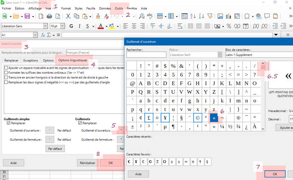Image resolution: width=293 pixels, height=180 pixels.
Task: Check the ordinal number suffixes formatting option
Action: pyautogui.click(x=6, y=73)
